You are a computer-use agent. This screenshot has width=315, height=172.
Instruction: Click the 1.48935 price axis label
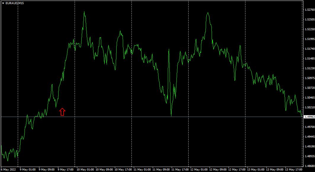(x=310, y=156)
